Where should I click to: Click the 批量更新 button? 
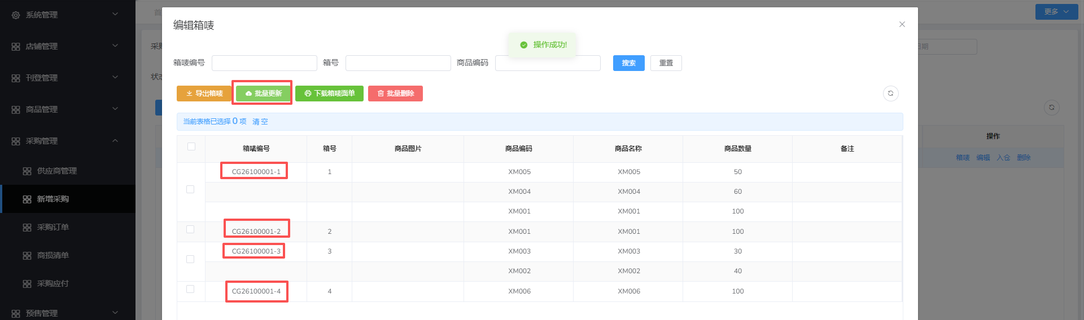coord(263,94)
